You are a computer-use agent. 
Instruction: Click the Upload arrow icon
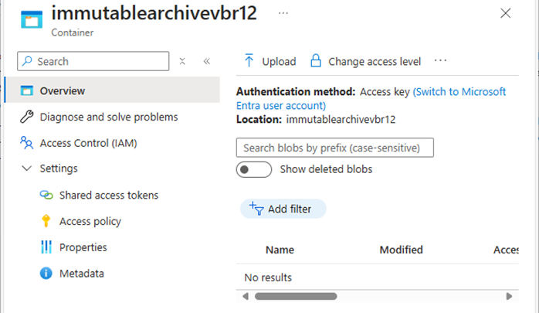(x=249, y=60)
